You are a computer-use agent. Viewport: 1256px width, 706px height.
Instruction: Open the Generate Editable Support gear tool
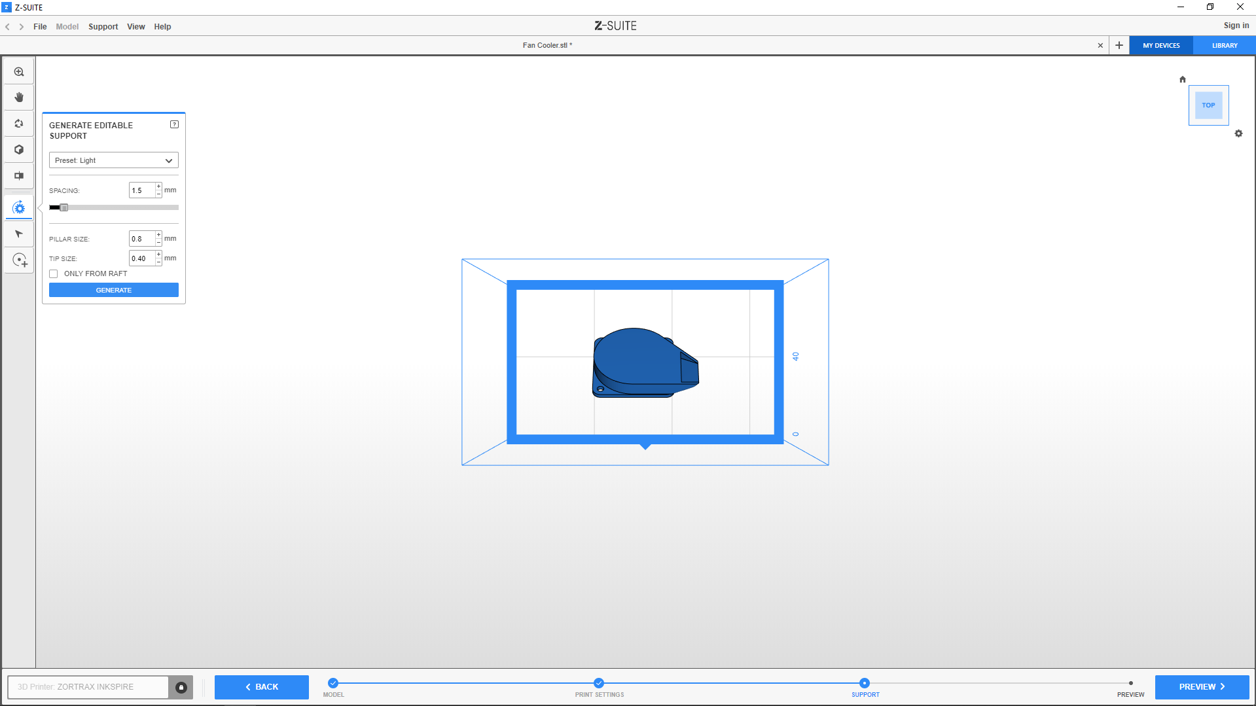19,208
